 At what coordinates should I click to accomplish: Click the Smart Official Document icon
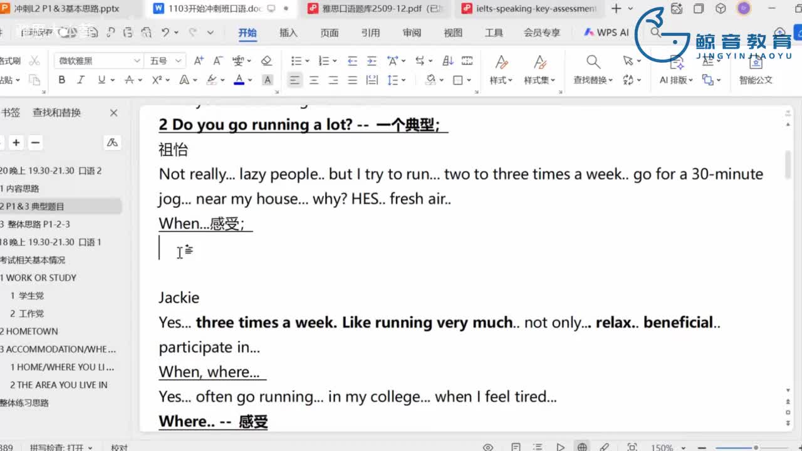tap(756, 61)
